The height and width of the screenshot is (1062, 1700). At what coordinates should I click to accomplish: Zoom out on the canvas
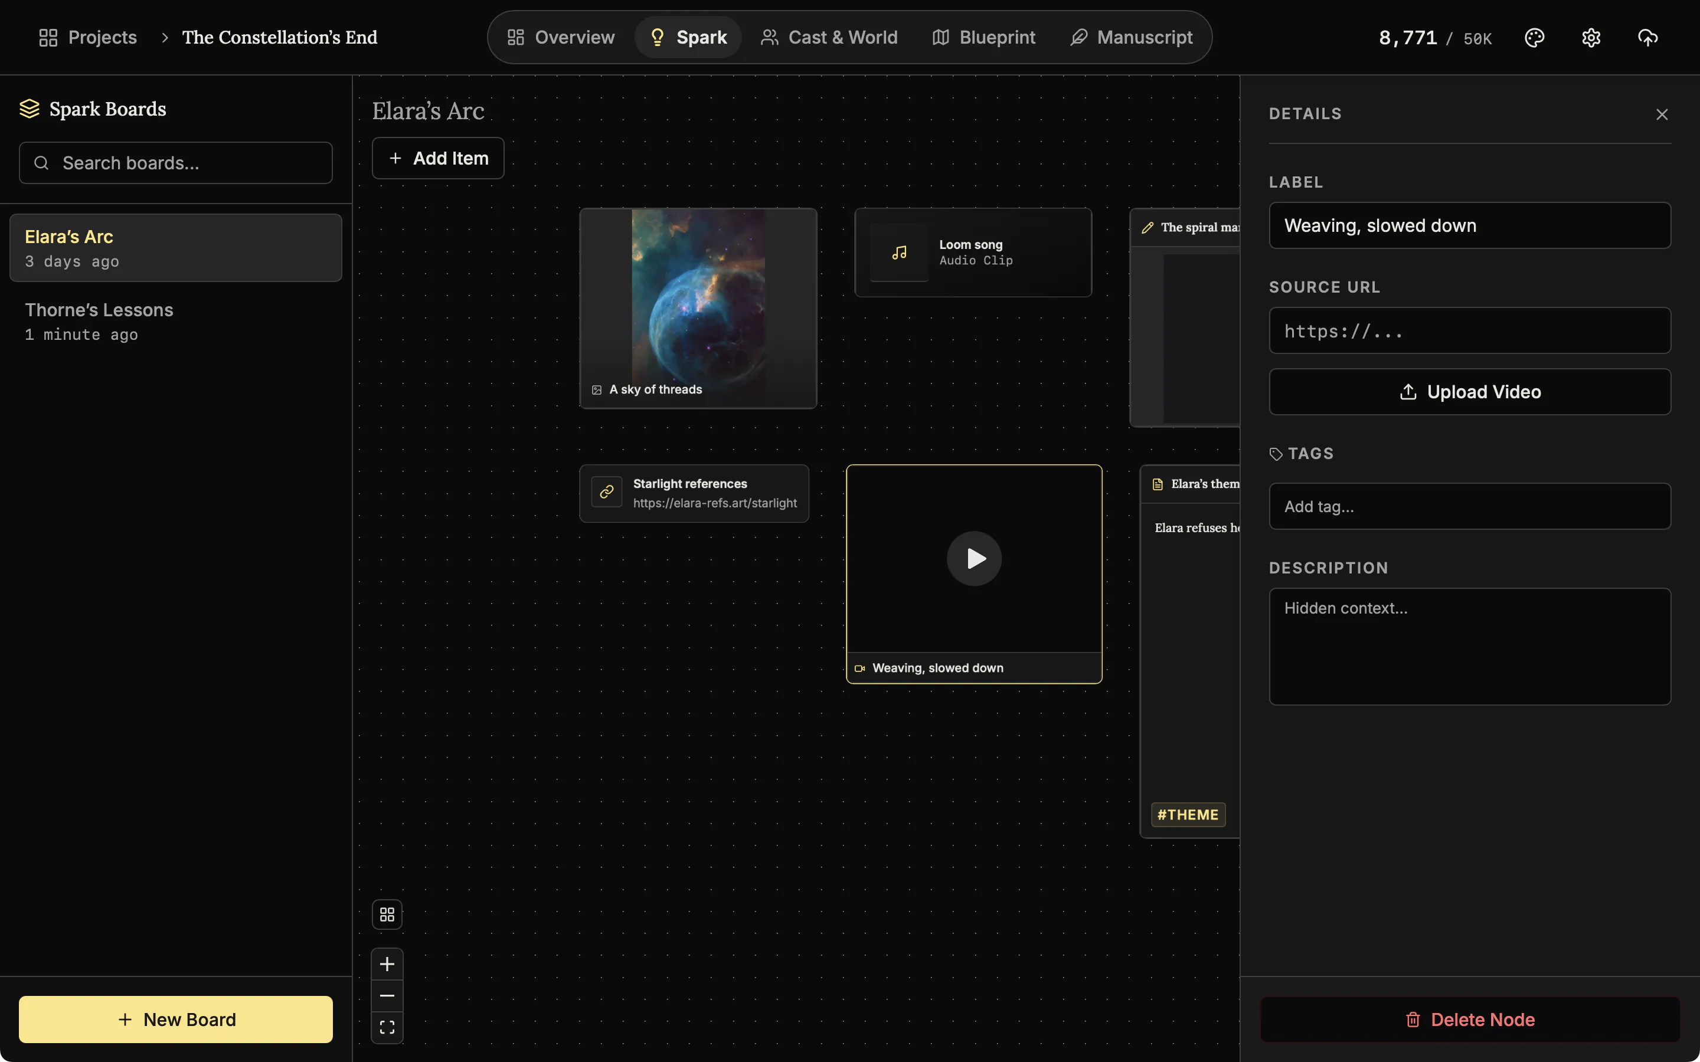pyautogui.click(x=387, y=995)
